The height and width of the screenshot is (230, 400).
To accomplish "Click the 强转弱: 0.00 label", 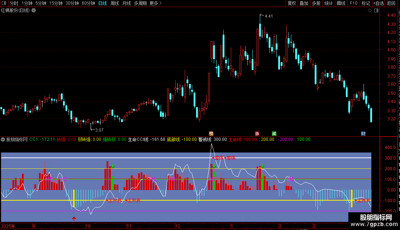I will pos(115,139).
